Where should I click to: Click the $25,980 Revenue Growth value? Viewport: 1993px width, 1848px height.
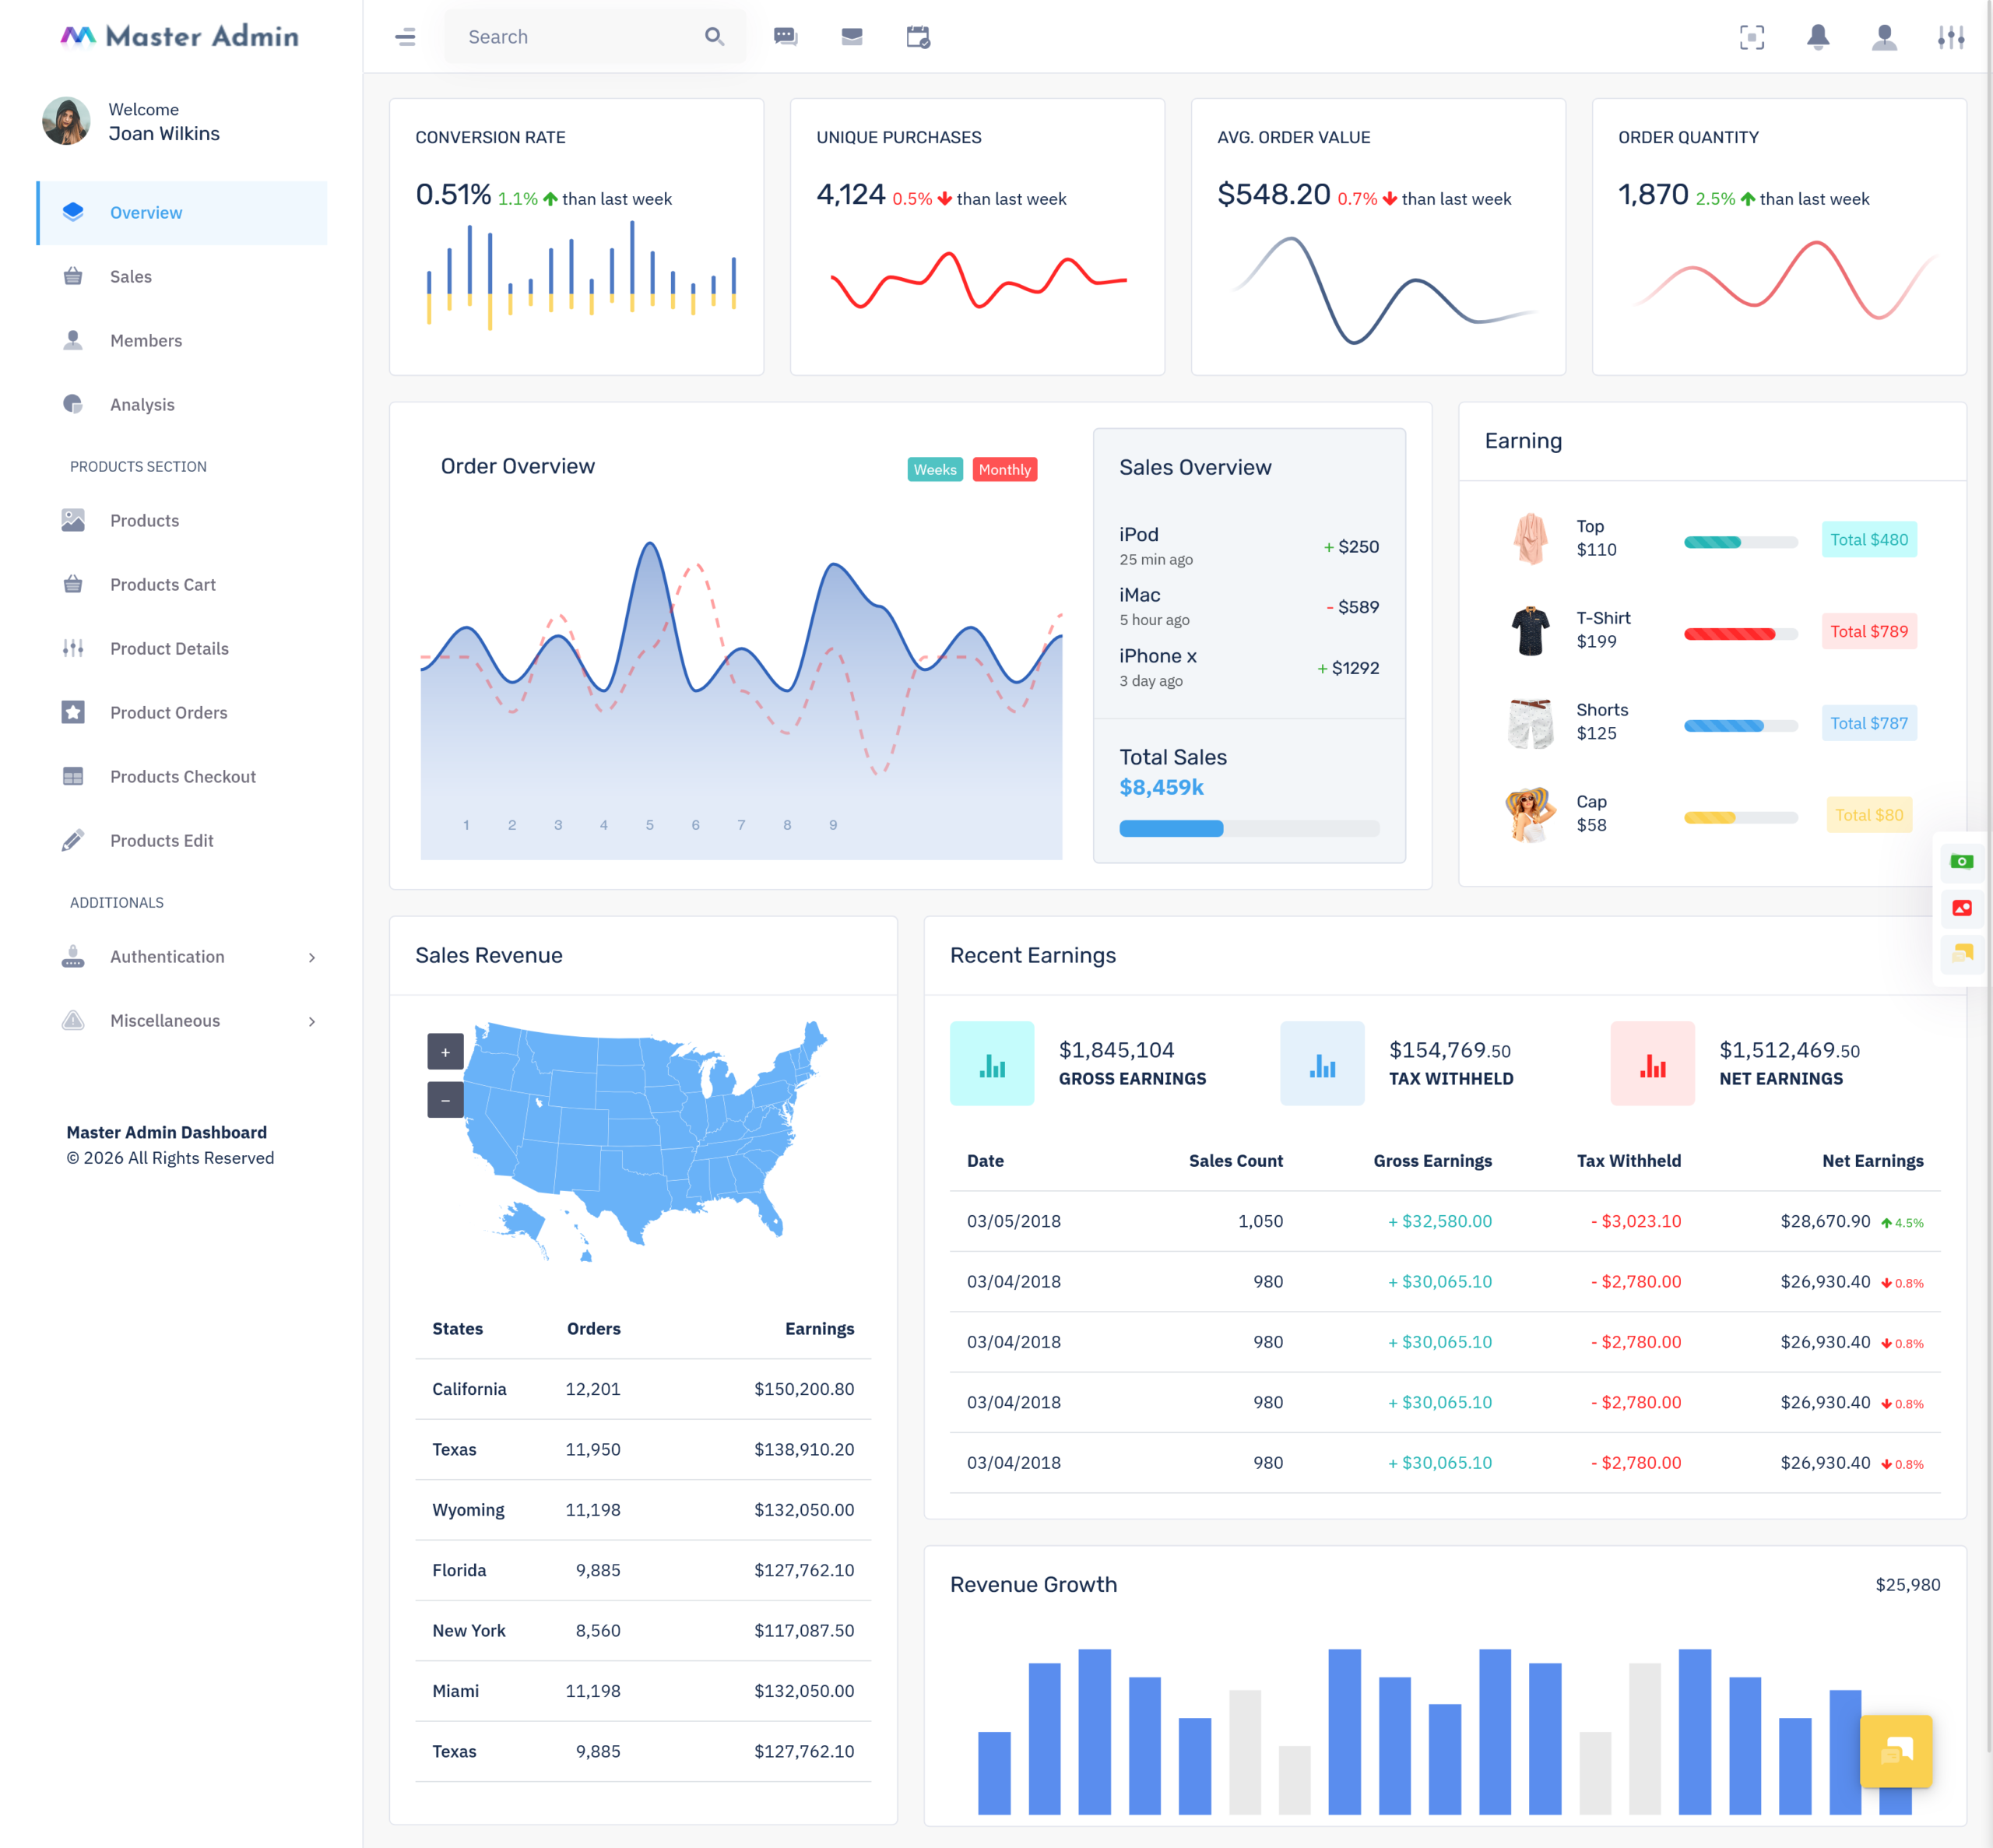(x=1907, y=1585)
